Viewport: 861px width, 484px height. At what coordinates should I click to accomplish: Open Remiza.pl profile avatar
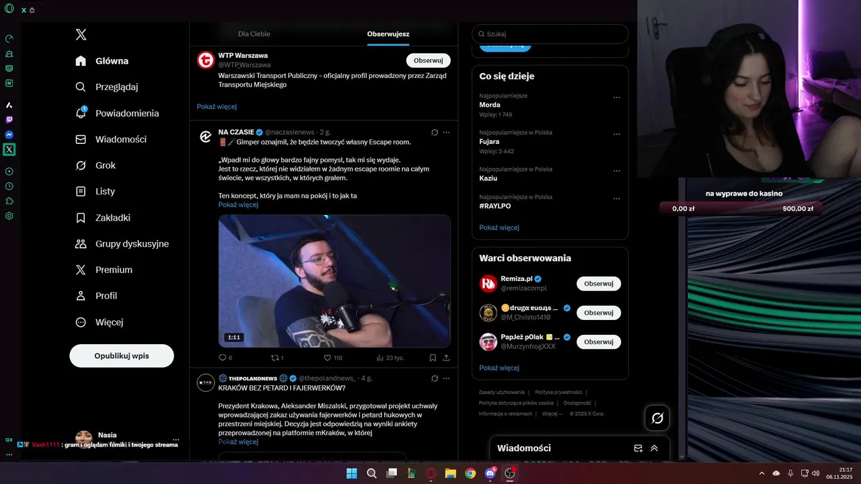[488, 284]
